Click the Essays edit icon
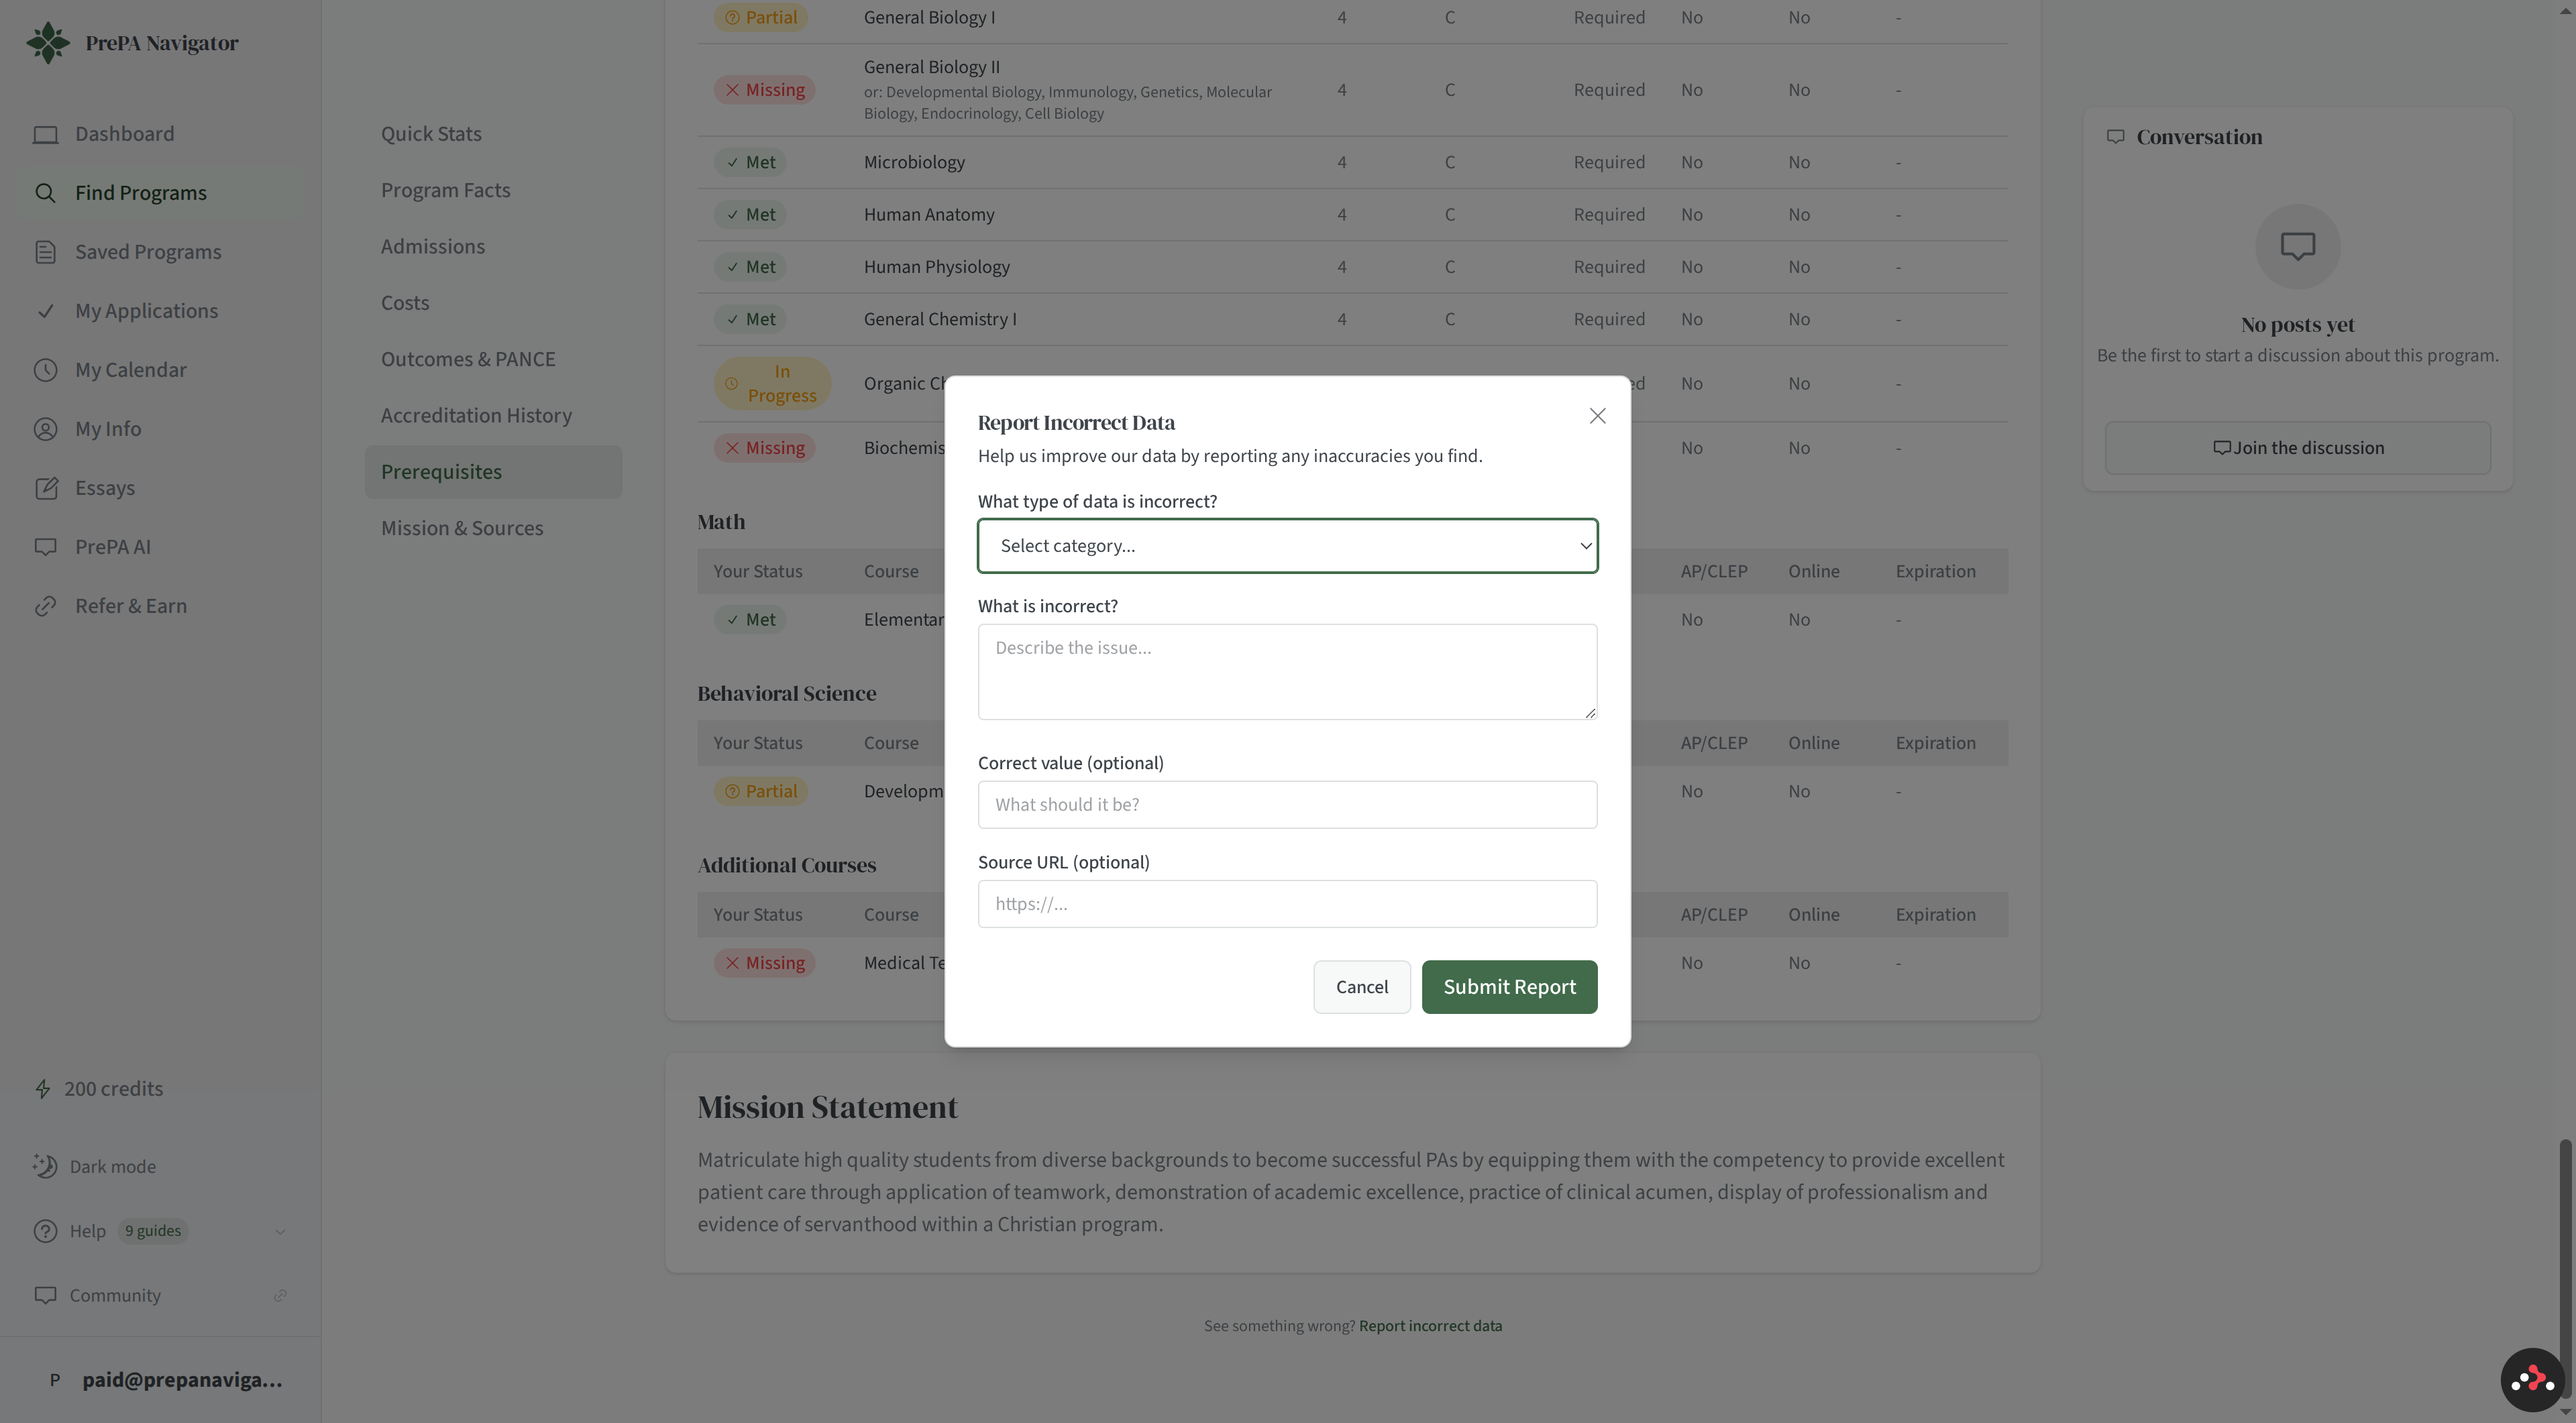This screenshot has width=2576, height=1423. pyautogui.click(x=45, y=488)
